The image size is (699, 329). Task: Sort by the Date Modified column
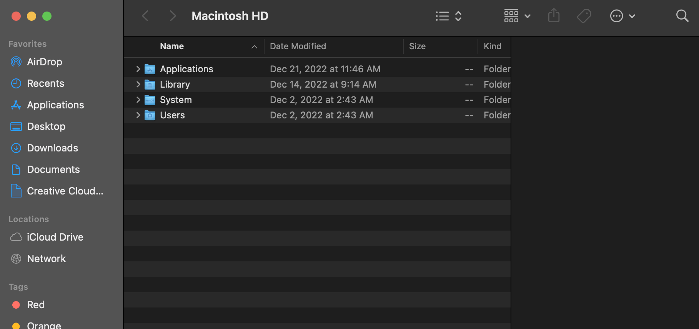tap(298, 46)
